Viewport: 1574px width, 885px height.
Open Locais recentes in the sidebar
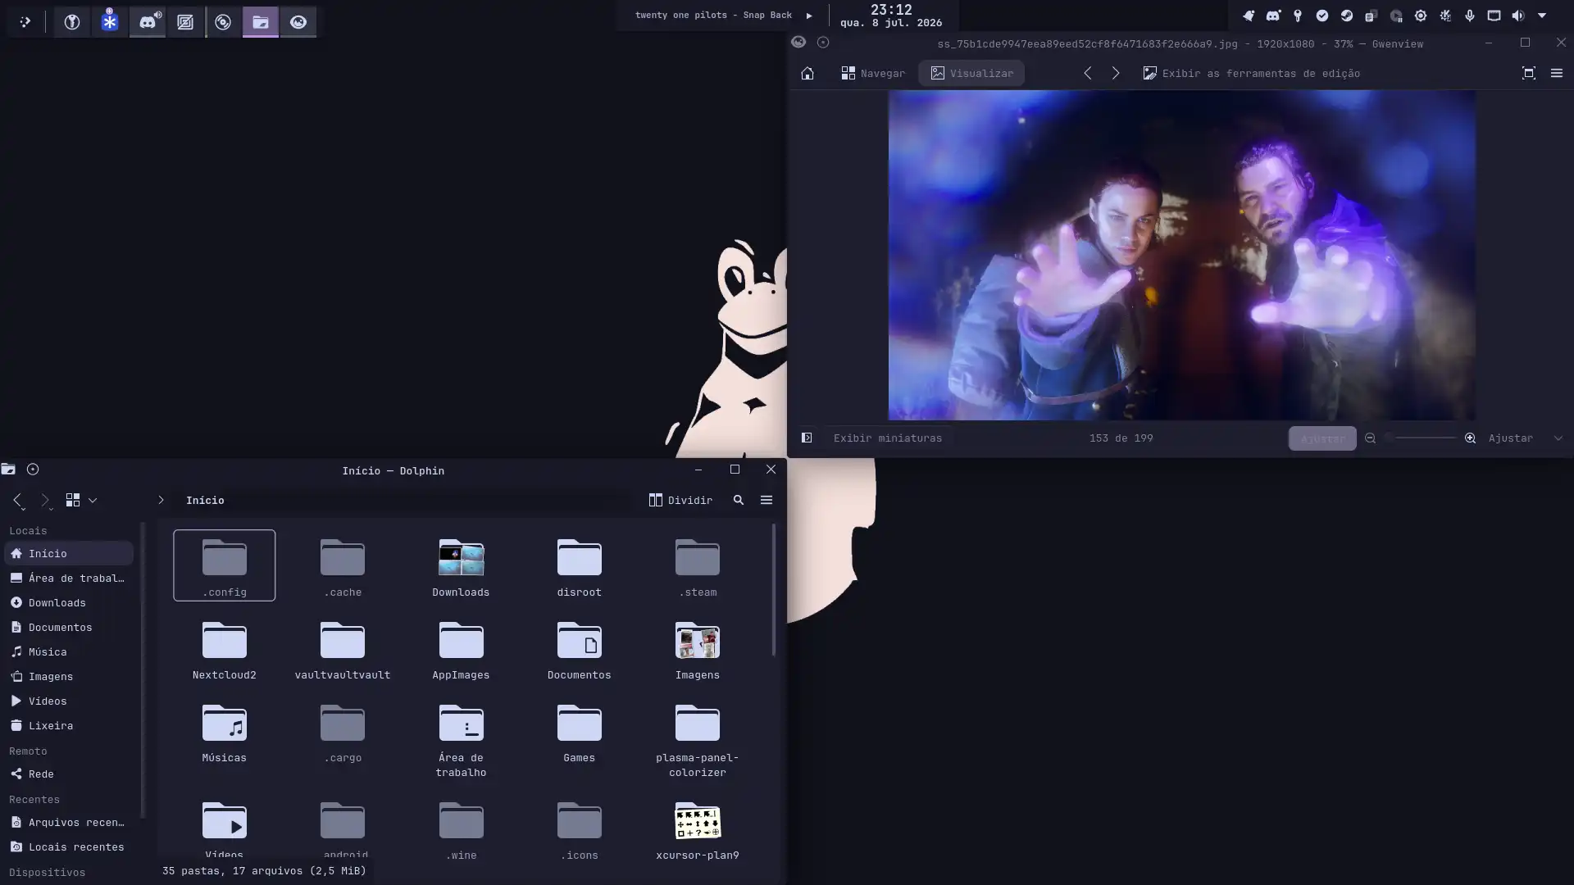[x=69, y=846]
